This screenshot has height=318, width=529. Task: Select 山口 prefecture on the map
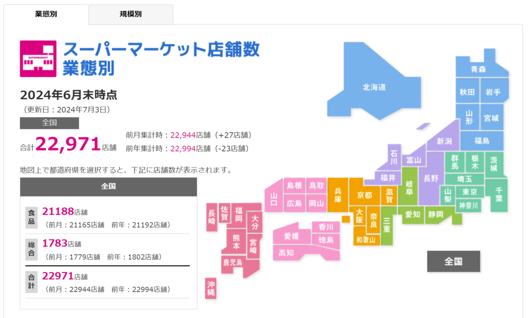tap(274, 199)
